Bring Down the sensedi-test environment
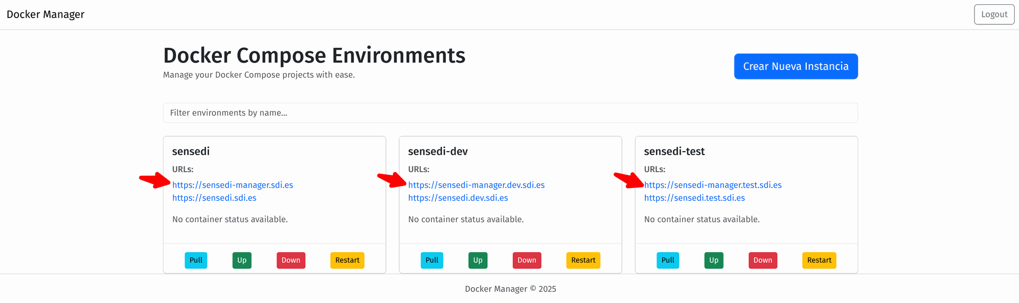The height and width of the screenshot is (303, 1019). click(762, 260)
